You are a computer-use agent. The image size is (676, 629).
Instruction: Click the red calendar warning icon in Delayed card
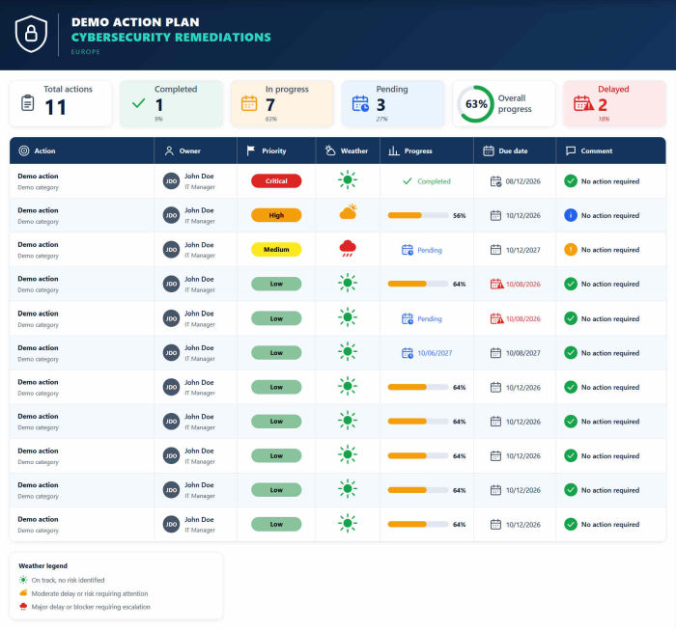coord(583,103)
